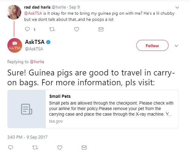The image size is (190, 157).
Task: Click the AskTSA verified badge
Action: (x=48, y=42)
